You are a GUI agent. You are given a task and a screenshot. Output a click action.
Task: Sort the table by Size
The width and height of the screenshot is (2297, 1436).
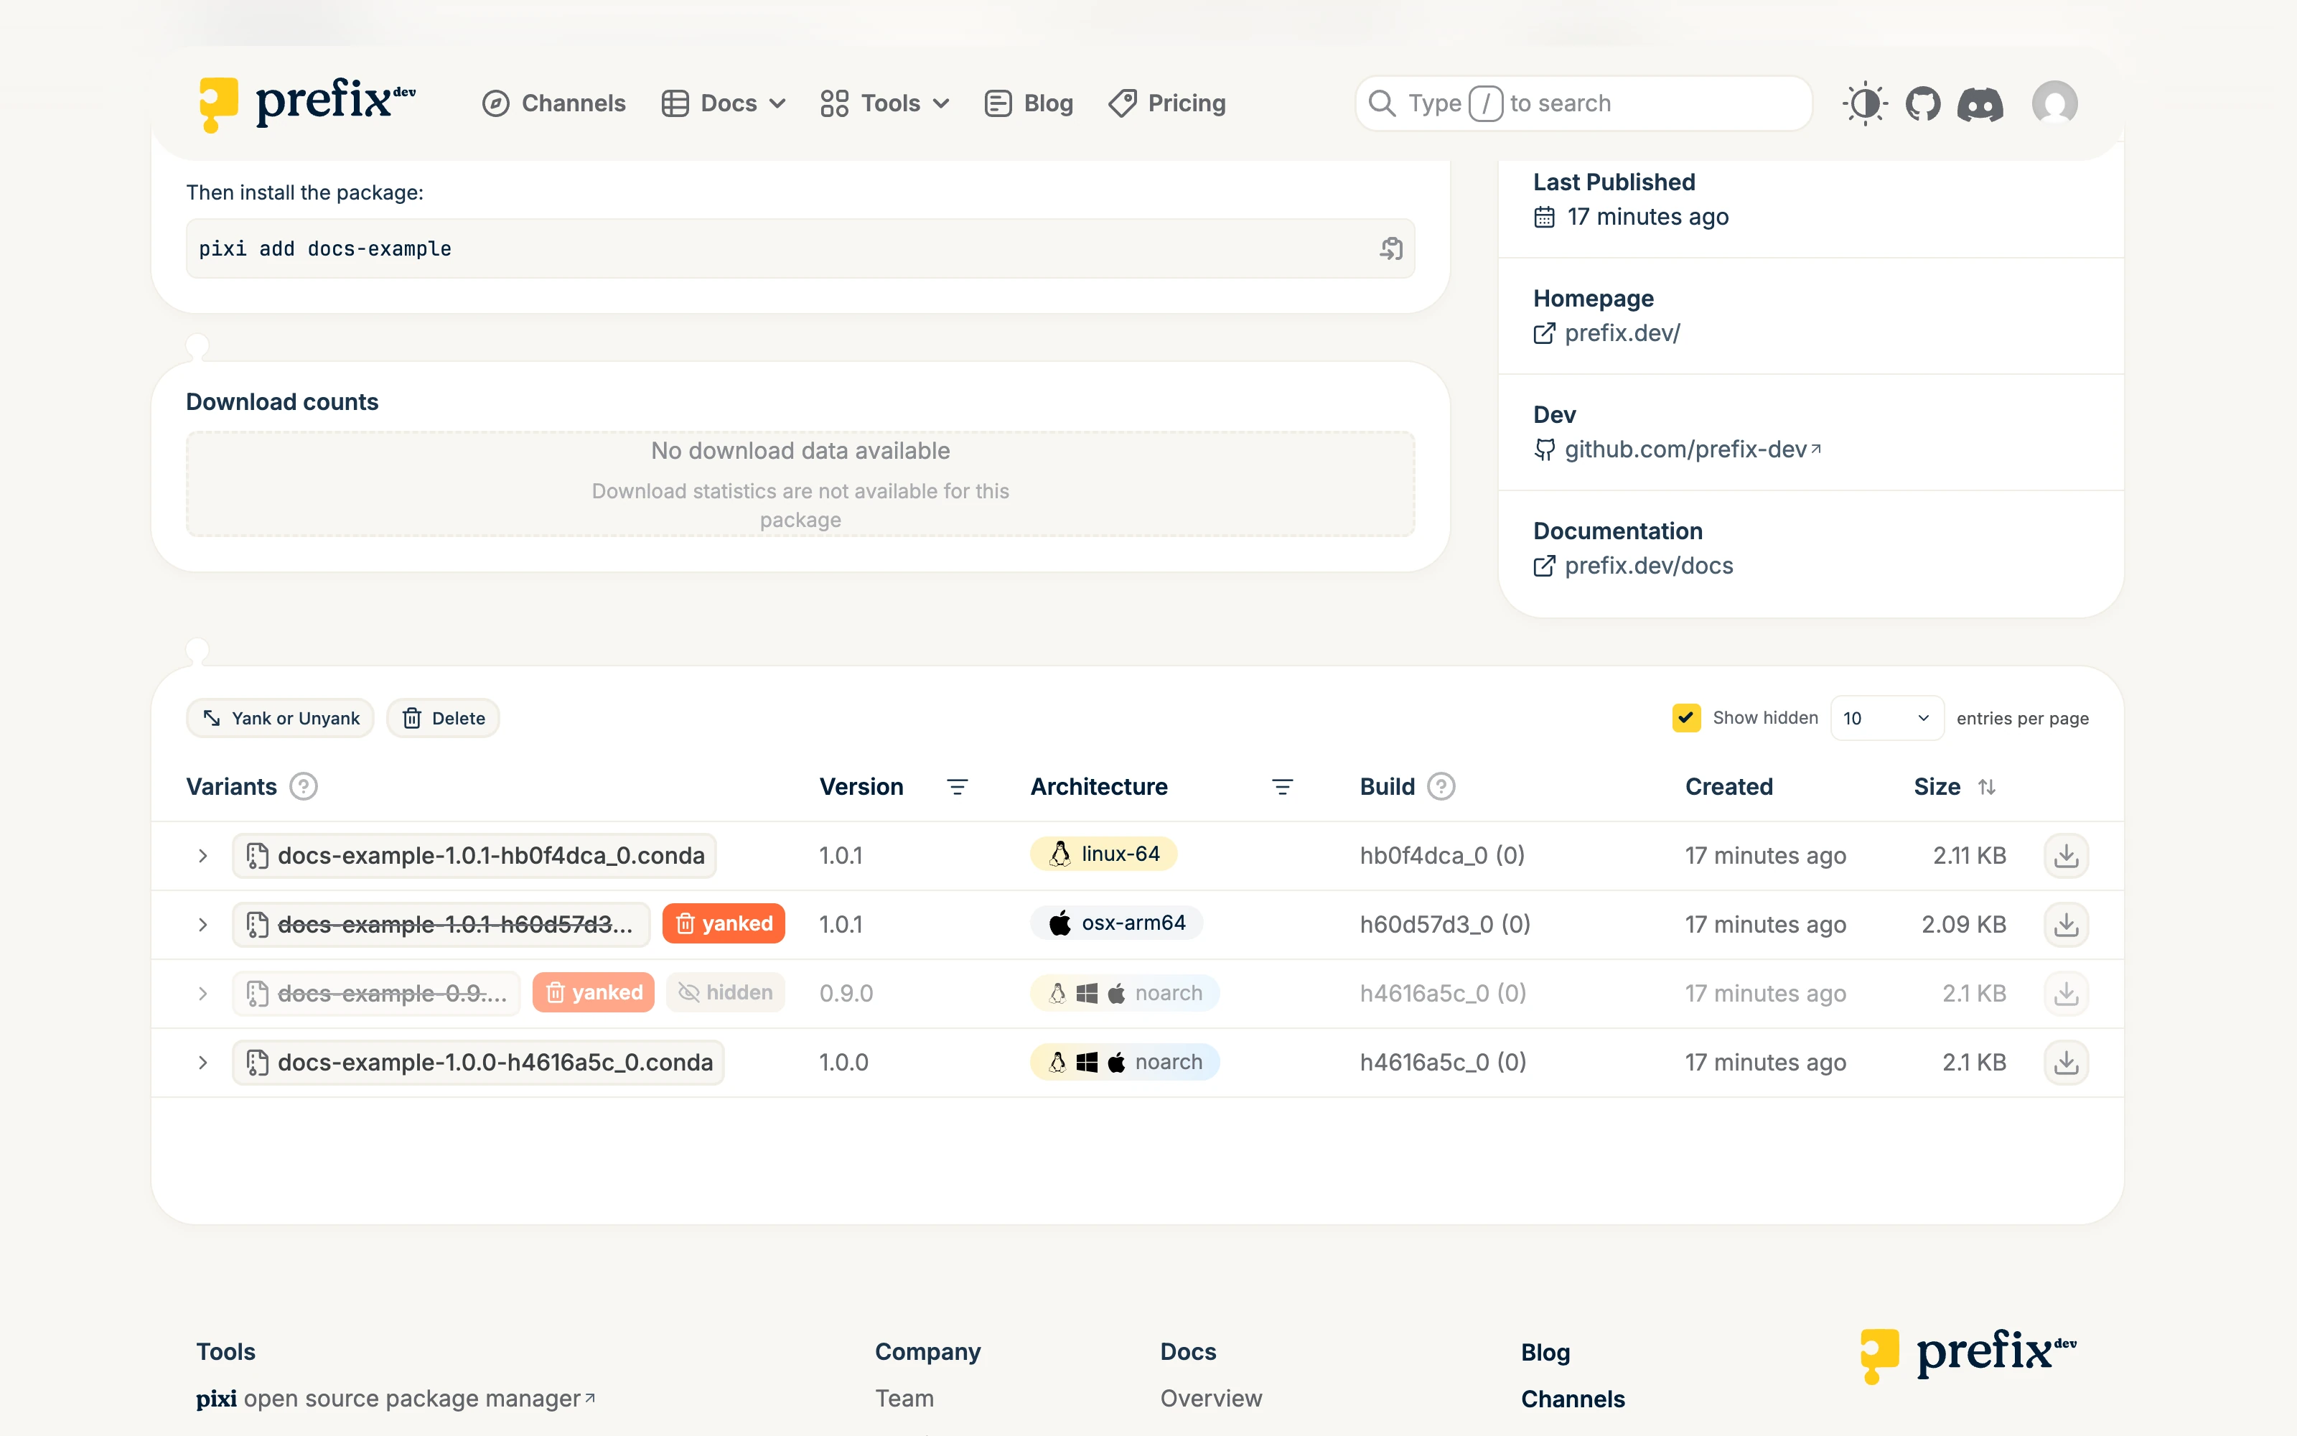coord(1987,786)
